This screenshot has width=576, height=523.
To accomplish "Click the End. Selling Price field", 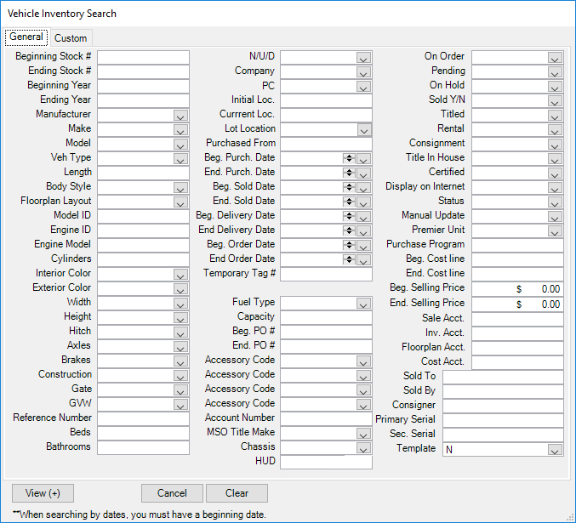I will (x=517, y=304).
